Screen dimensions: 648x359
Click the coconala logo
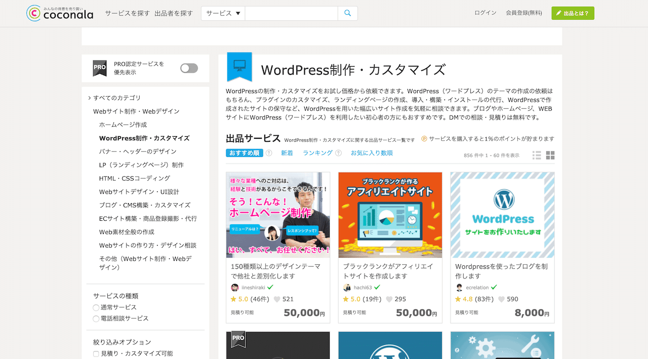[60, 13]
